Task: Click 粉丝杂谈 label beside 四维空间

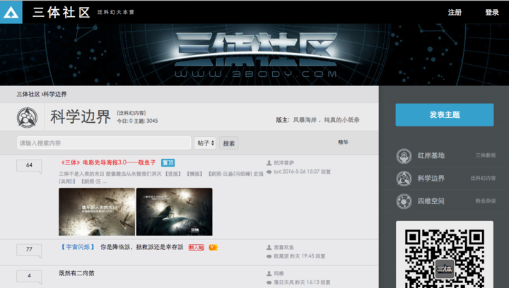Action: coord(486,201)
